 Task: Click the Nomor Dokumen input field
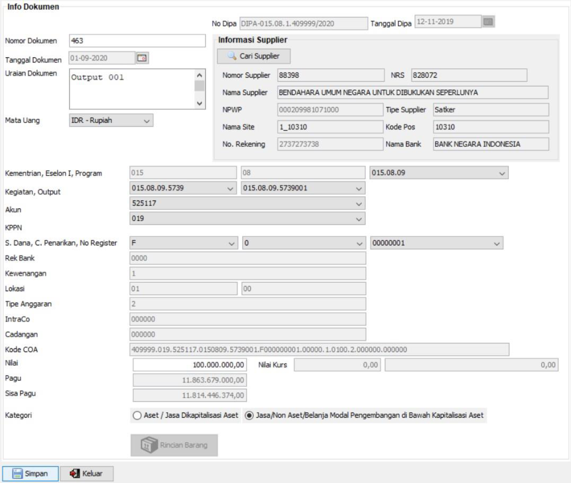coord(138,41)
